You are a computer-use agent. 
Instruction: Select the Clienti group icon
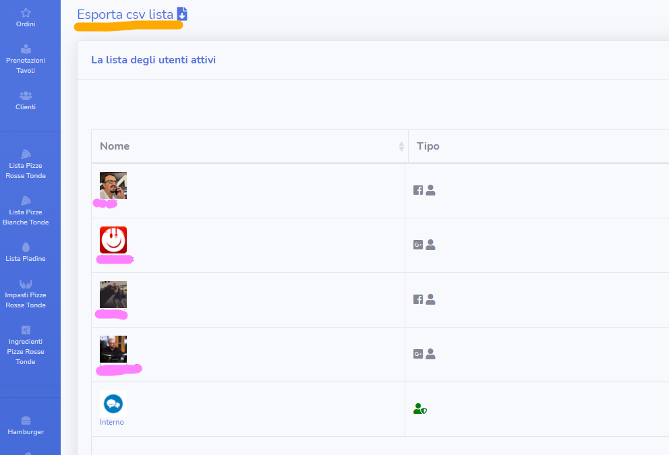click(x=26, y=96)
